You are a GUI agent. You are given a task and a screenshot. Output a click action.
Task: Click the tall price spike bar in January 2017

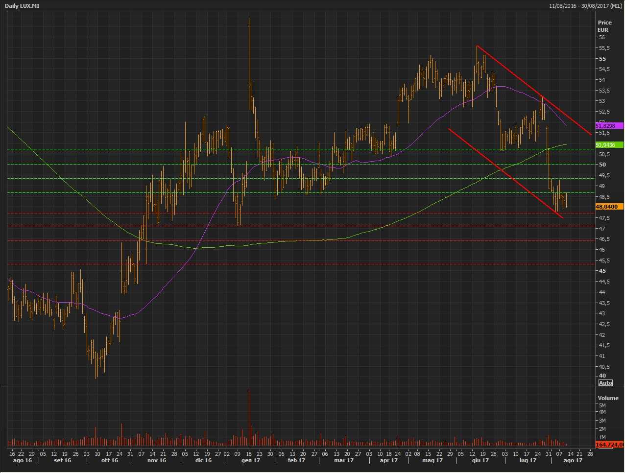click(x=249, y=49)
